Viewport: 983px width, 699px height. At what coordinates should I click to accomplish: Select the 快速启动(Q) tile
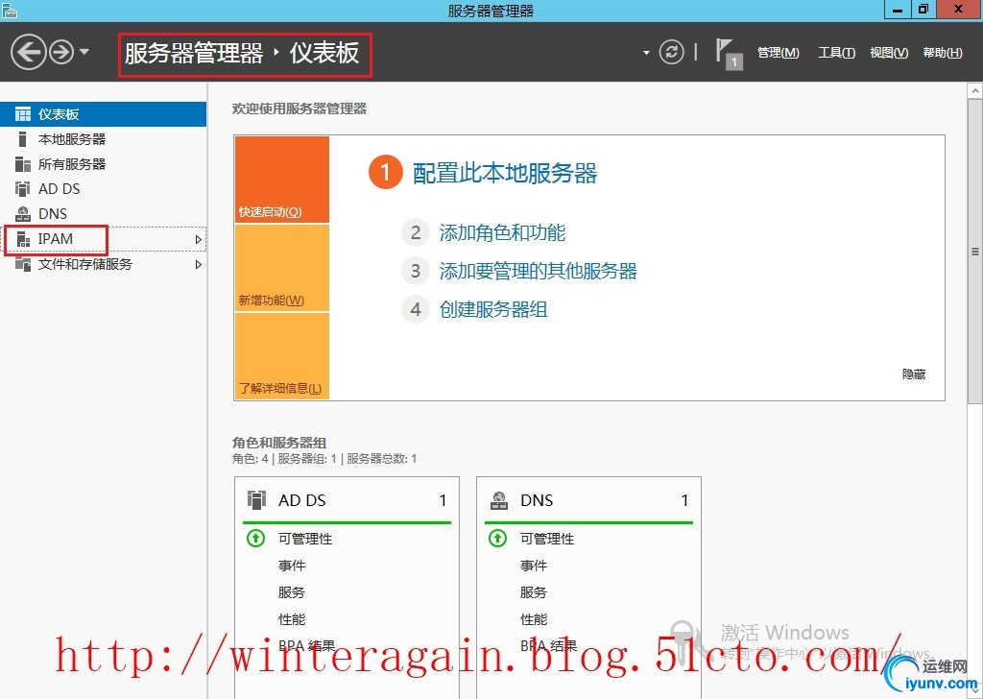[281, 180]
